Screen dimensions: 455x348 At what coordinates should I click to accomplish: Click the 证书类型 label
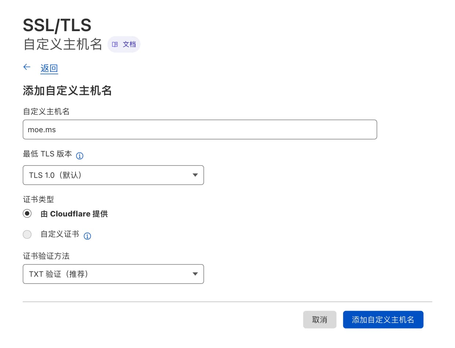pyautogui.click(x=38, y=199)
